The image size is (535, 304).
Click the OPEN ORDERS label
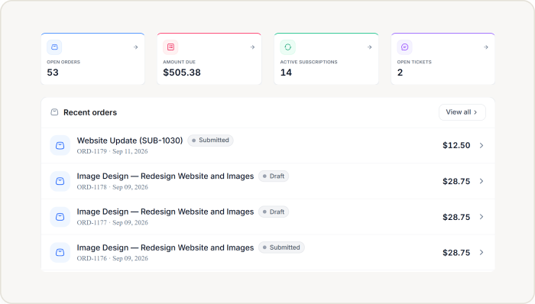pos(63,62)
